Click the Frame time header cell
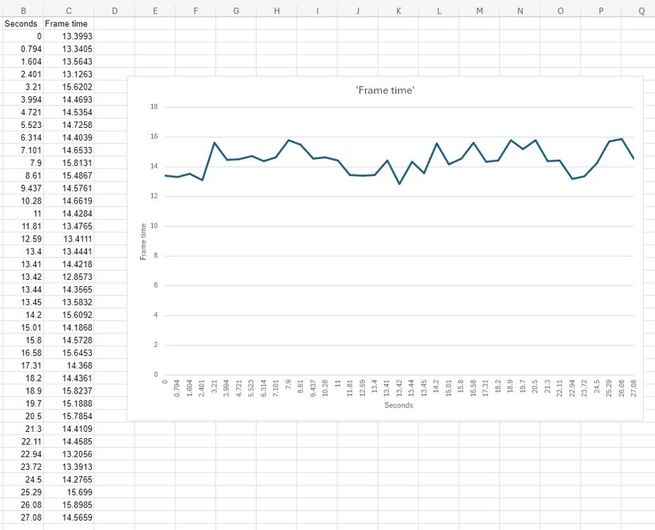 [66, 23]
